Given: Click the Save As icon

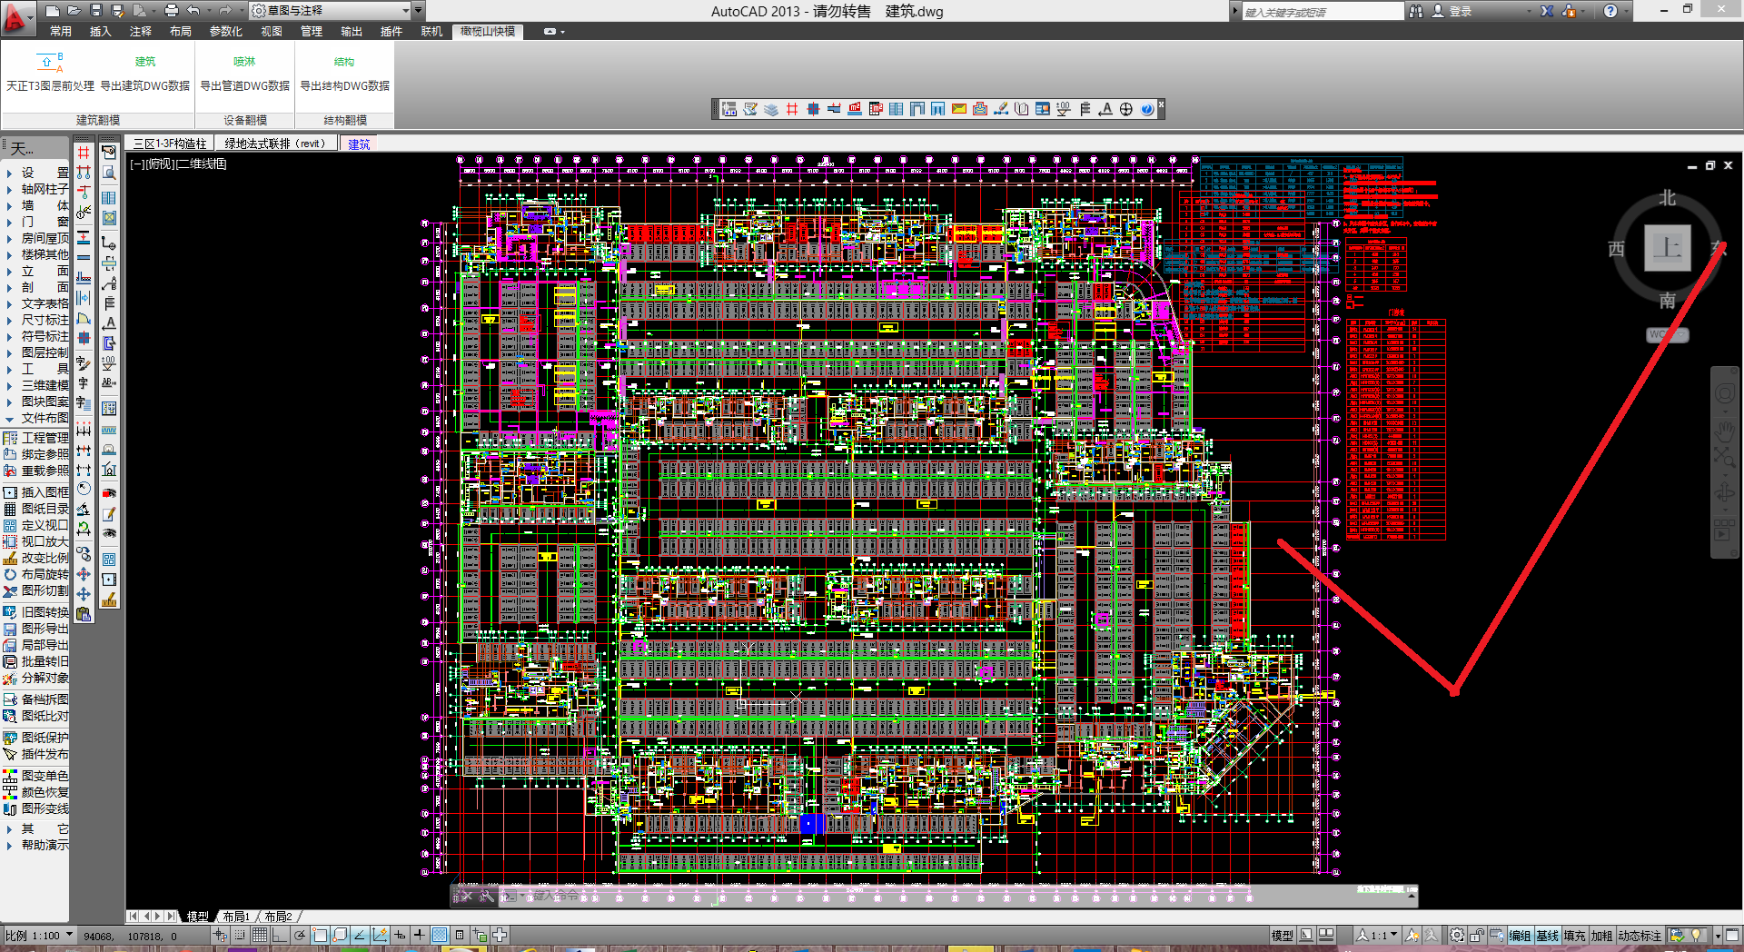Looking at the screenshot, I should pyautogui.click(x=118, y=11).
